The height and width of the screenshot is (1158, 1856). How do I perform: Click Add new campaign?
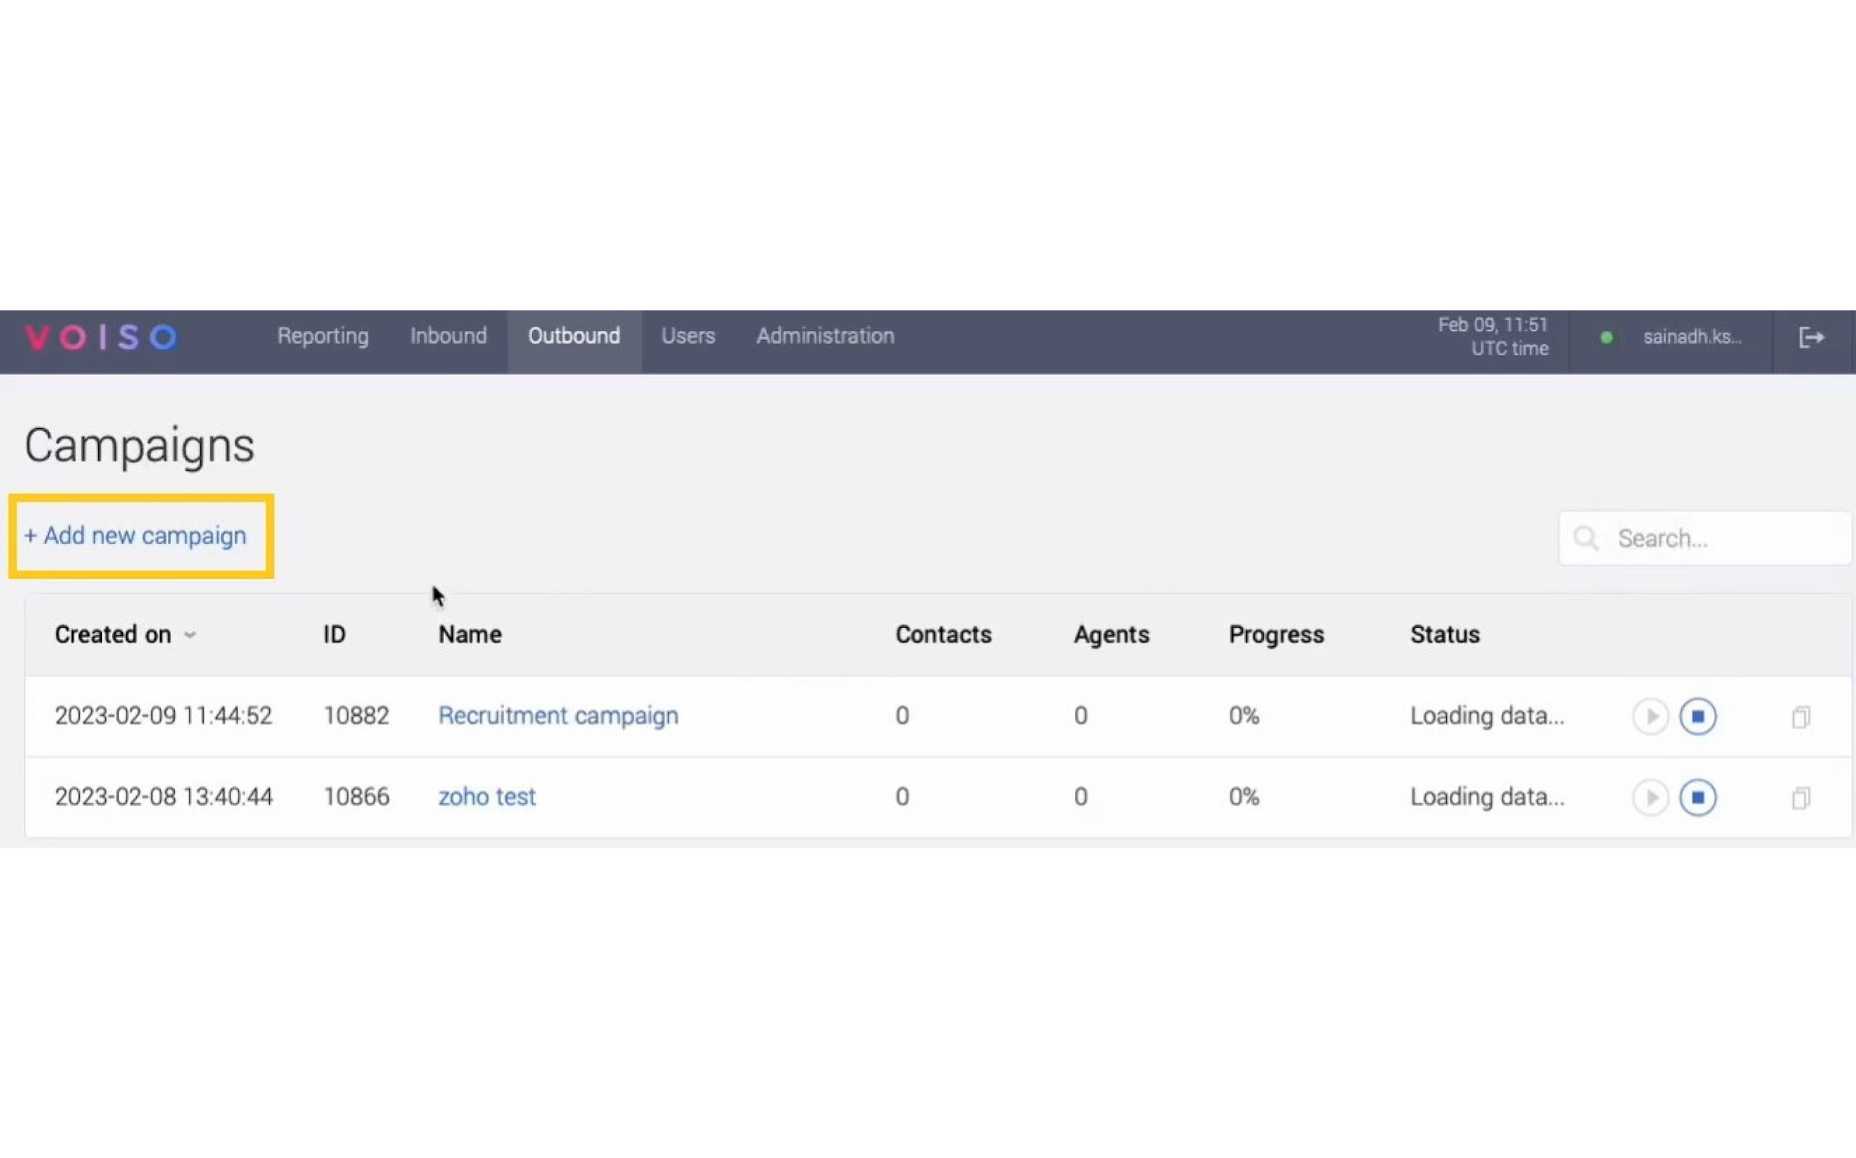click(x=135, y=536)
